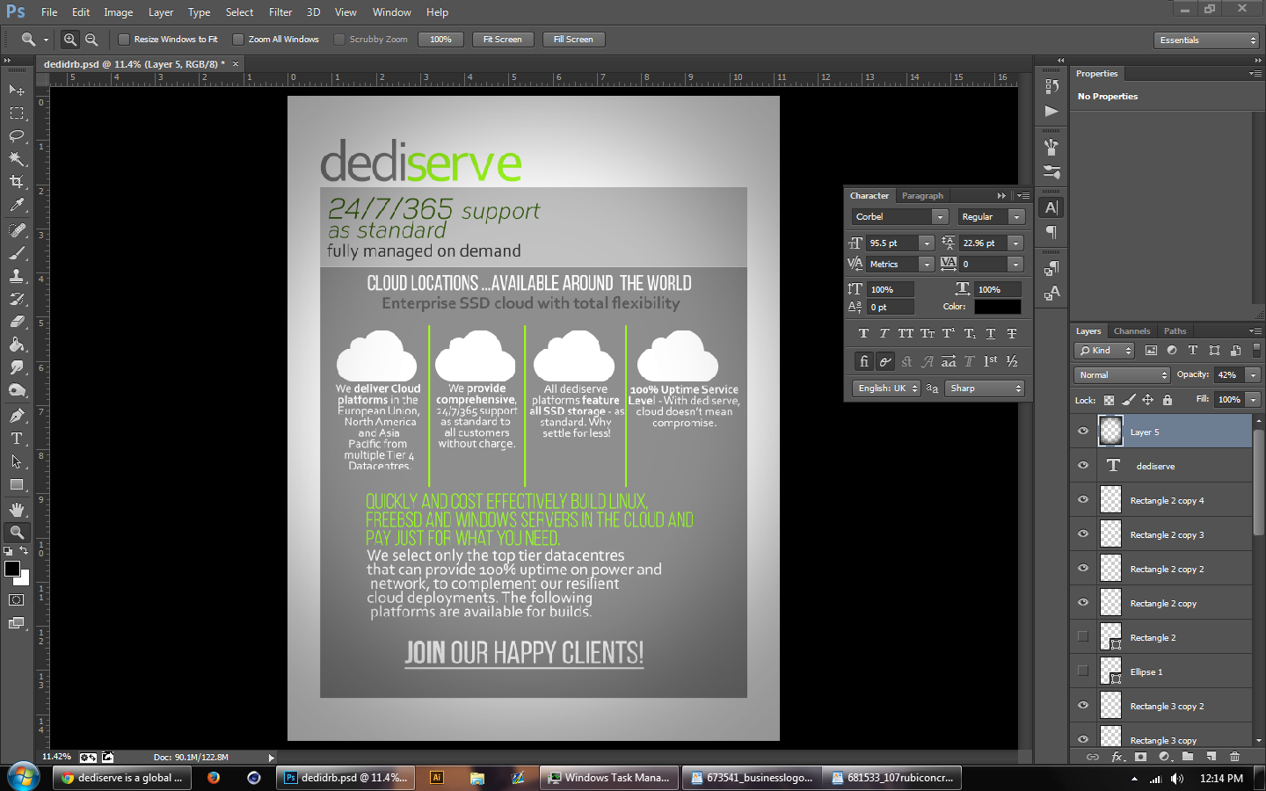The image size is (1266, 791).
Task: Enable Resize Windows to Fit checkbox
Action: [124, 40]
